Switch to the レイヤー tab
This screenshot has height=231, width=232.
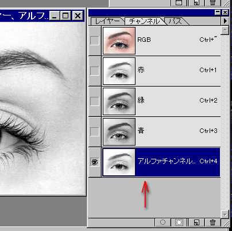[107, 21]
